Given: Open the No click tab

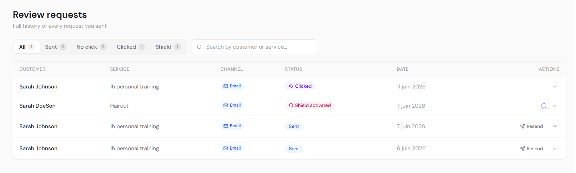Looking at the screenshot, I should coord(91,47).
